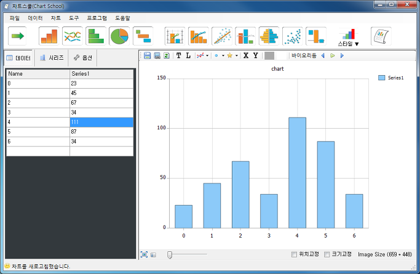Click the save image as icon

point(157,55)
